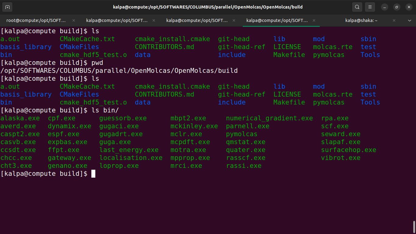Viewport: 416px width, 234px height.
Task: Click scf.exe file name
Action: tap(335, 126)
